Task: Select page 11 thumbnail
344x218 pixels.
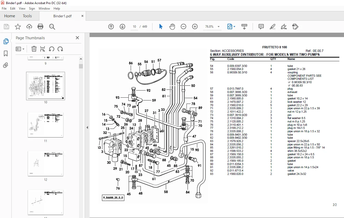Action: click(x=46, y=124)
